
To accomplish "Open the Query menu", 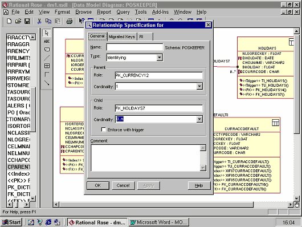I will pyautogui.click(x=123, y=12).
